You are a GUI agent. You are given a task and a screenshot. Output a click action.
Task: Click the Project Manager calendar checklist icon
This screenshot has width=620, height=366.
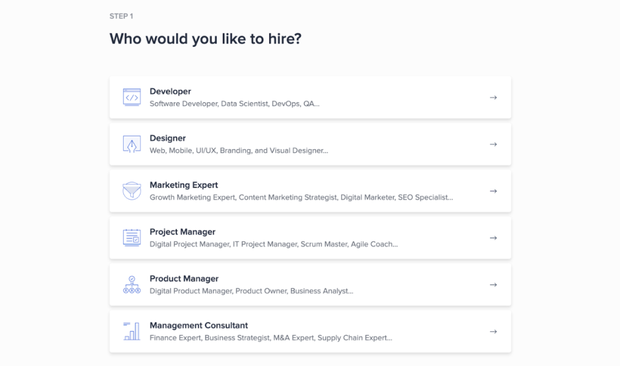131,237
